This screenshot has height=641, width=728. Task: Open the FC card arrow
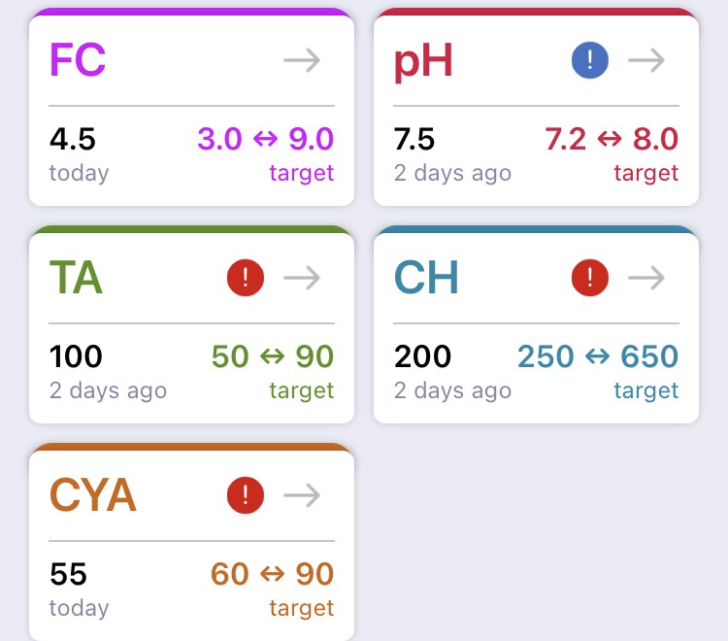302,60
